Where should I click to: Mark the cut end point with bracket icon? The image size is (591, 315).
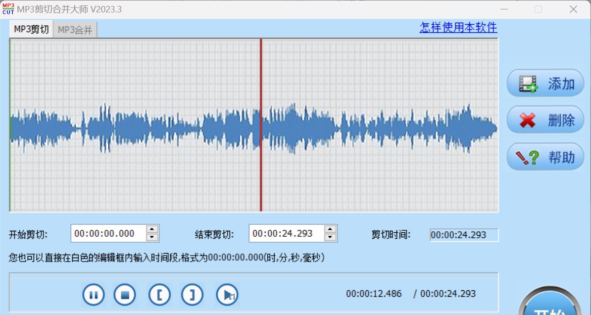192,294
